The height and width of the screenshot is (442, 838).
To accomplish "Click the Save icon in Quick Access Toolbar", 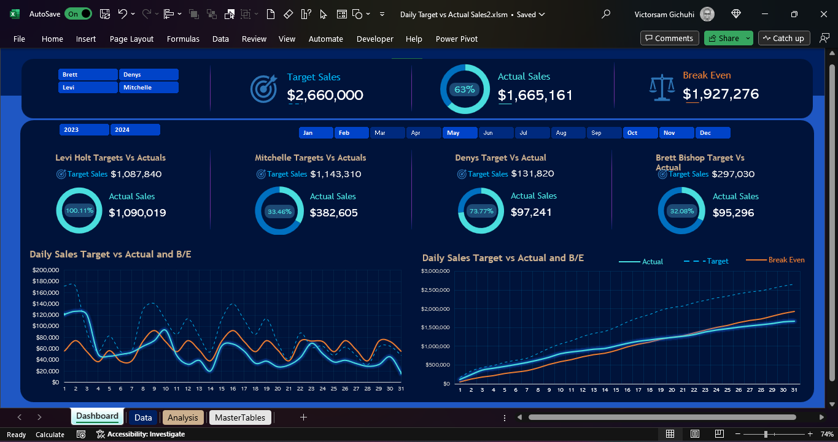I will [105, 14].
